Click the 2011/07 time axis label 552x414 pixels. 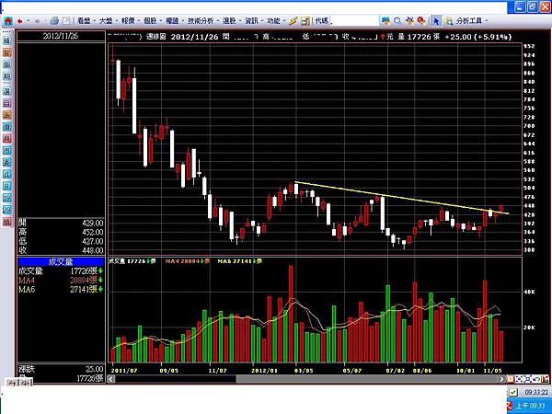click(x=124, y=371)
